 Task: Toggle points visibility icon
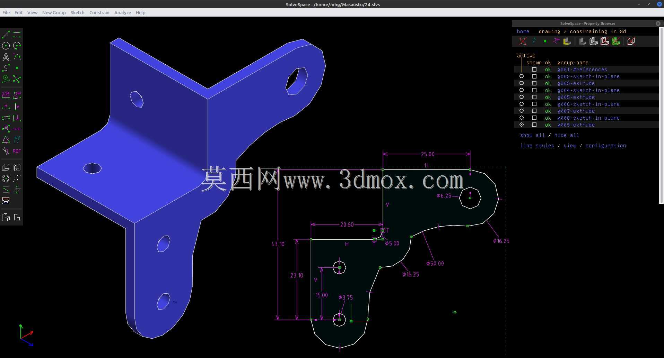(x=545, y=41)
